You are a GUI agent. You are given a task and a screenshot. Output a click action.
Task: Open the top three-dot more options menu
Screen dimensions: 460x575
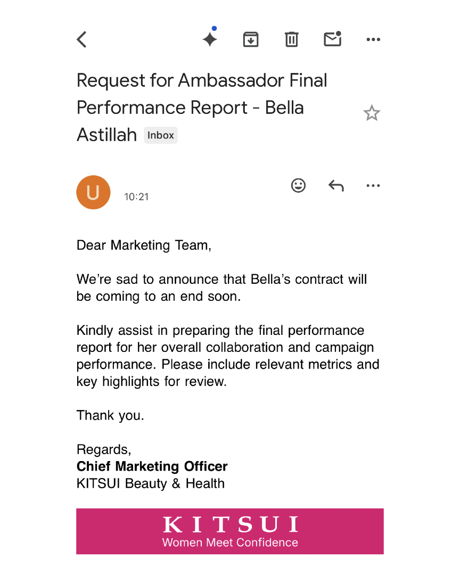pyautogui.click(x=373, y=39)
